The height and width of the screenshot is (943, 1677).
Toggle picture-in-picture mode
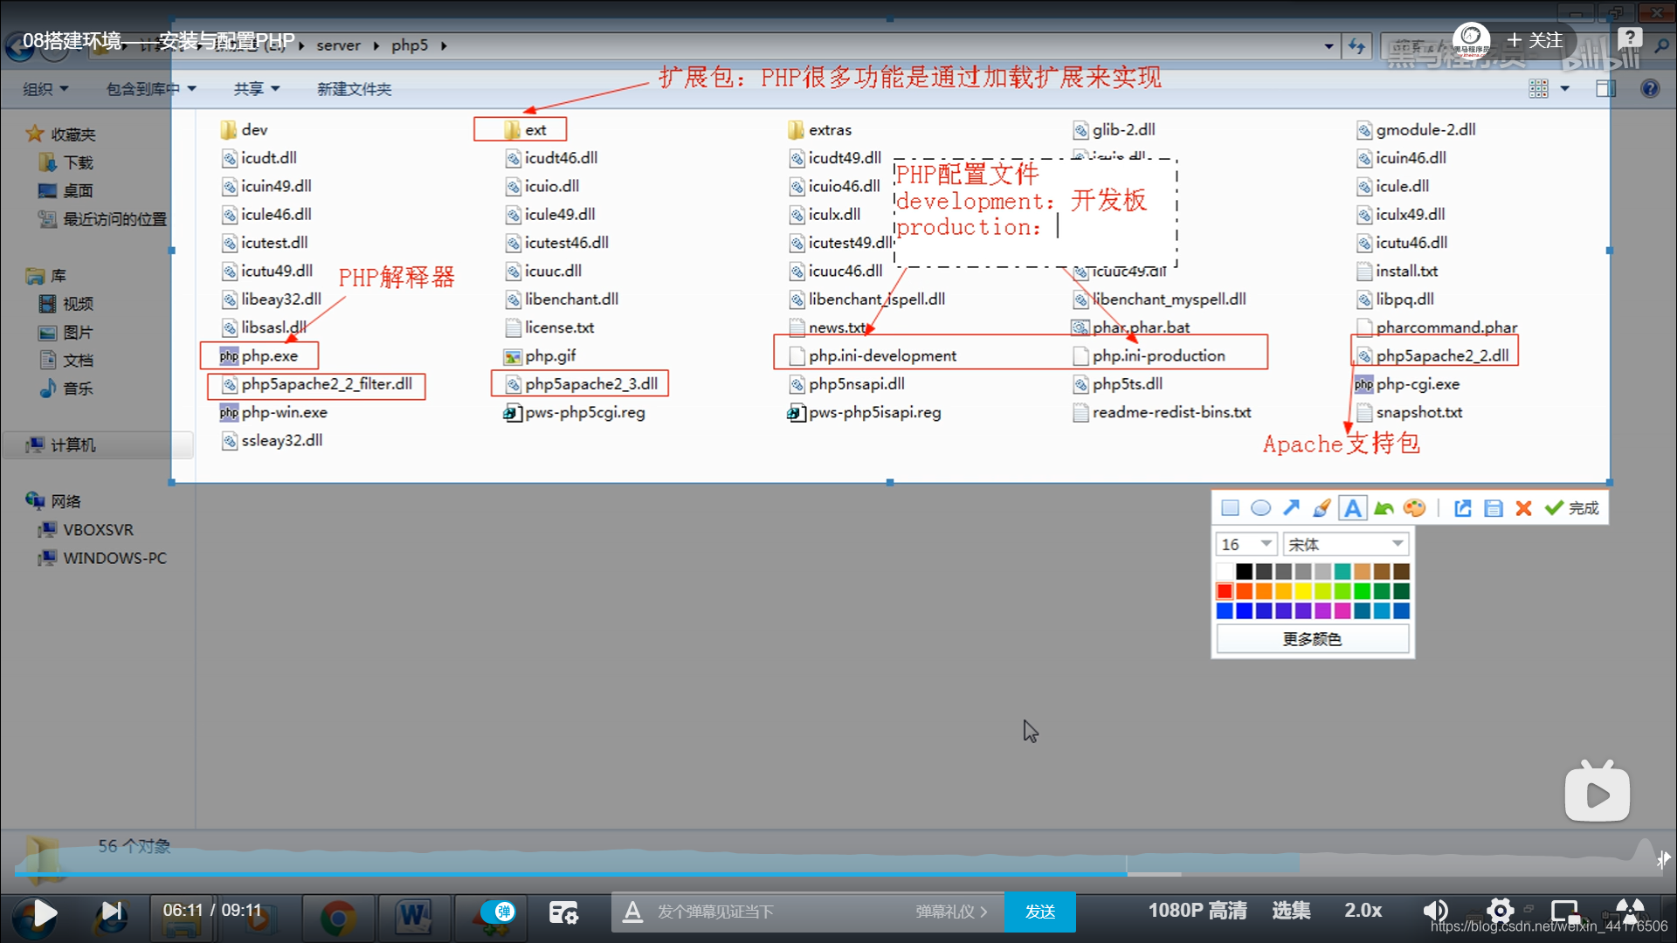pyautogui.click(x=1564, y=912)
